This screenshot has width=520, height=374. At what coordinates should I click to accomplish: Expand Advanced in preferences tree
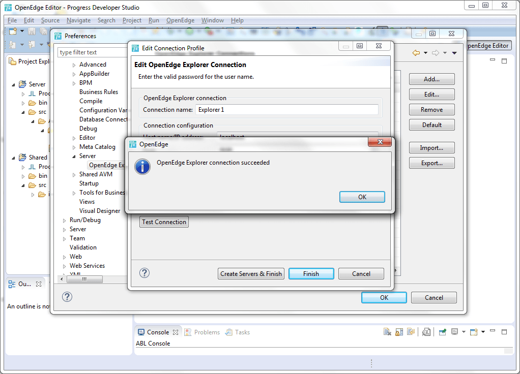point(74,65)
